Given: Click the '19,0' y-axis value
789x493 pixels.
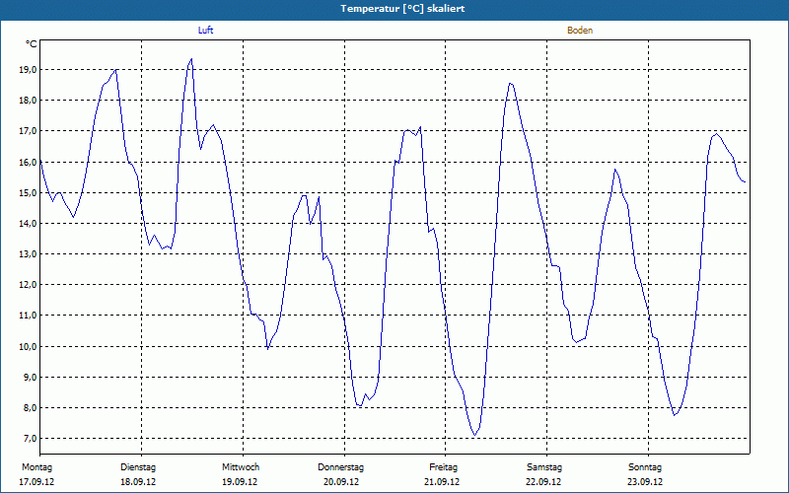Looking at the screenshot, I should click(x=29, y=69).
